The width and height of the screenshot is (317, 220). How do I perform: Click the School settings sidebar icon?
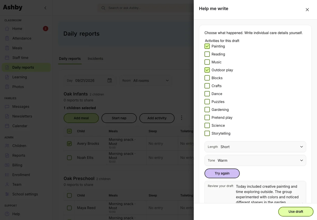click(7, 194)
